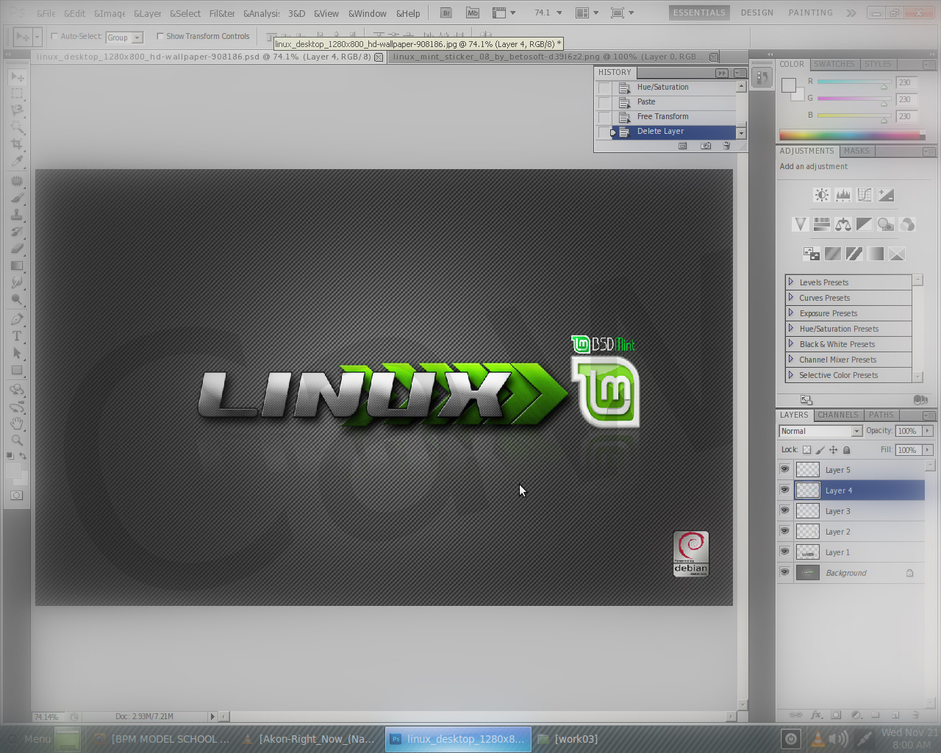Screen dimensions: 941x753
Task: Expand Selective Color Presets list
Action: click(791, 374)
